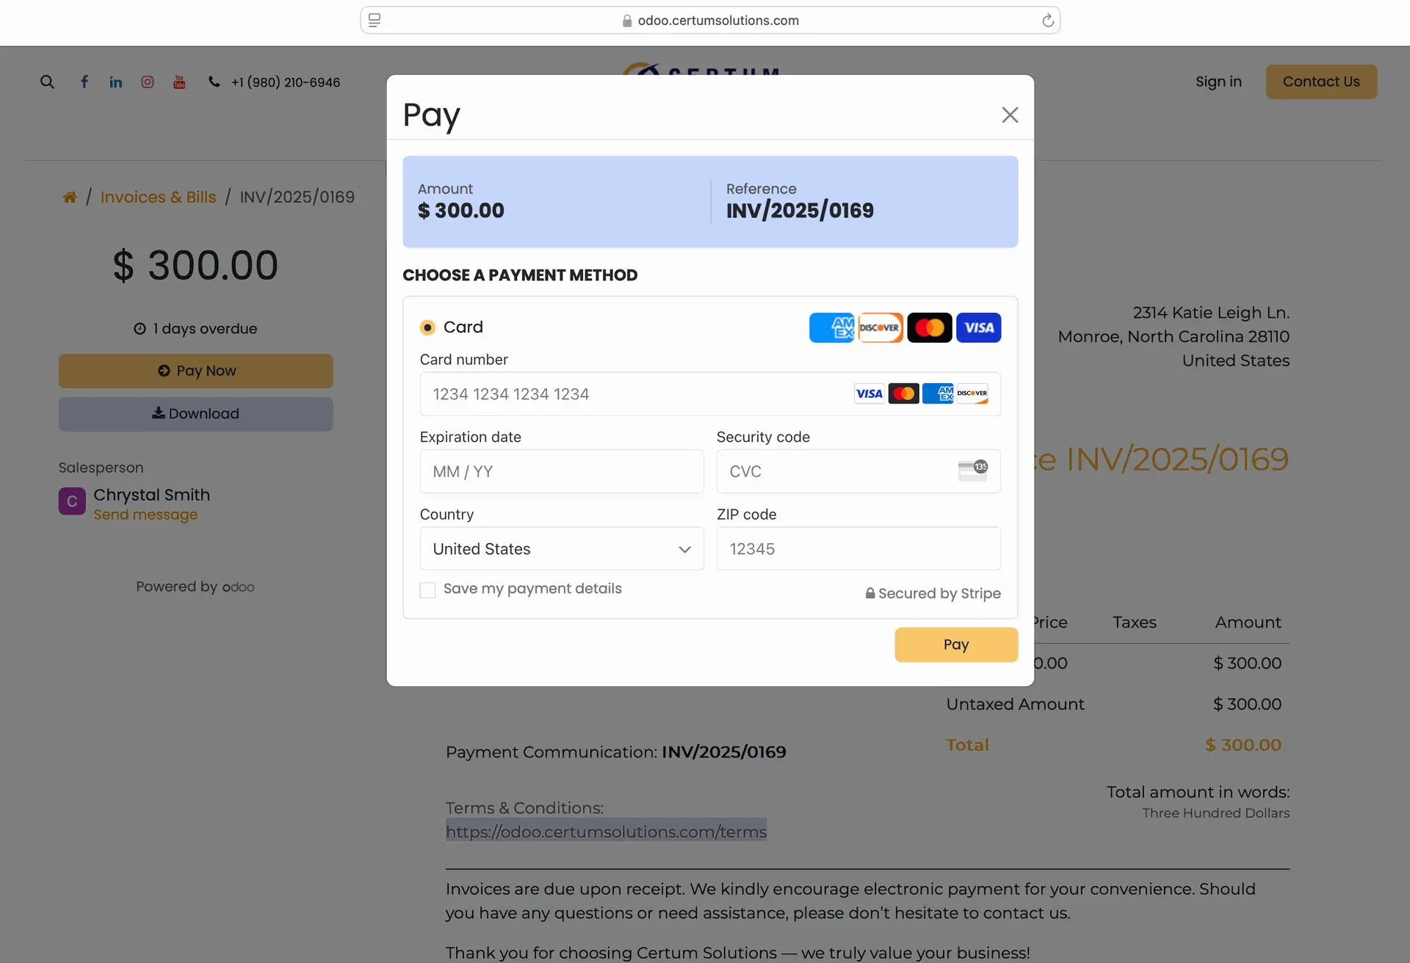Check Save my payment details
This screenshot has height=963, width=1410.
[427, 590]
